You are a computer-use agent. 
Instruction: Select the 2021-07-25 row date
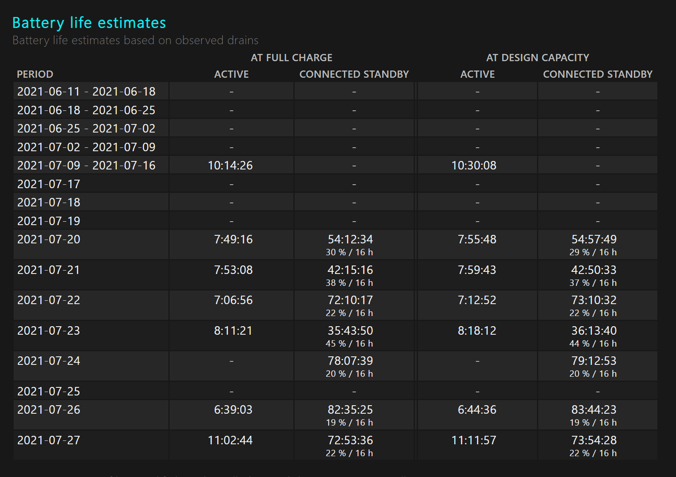[49, 392]
